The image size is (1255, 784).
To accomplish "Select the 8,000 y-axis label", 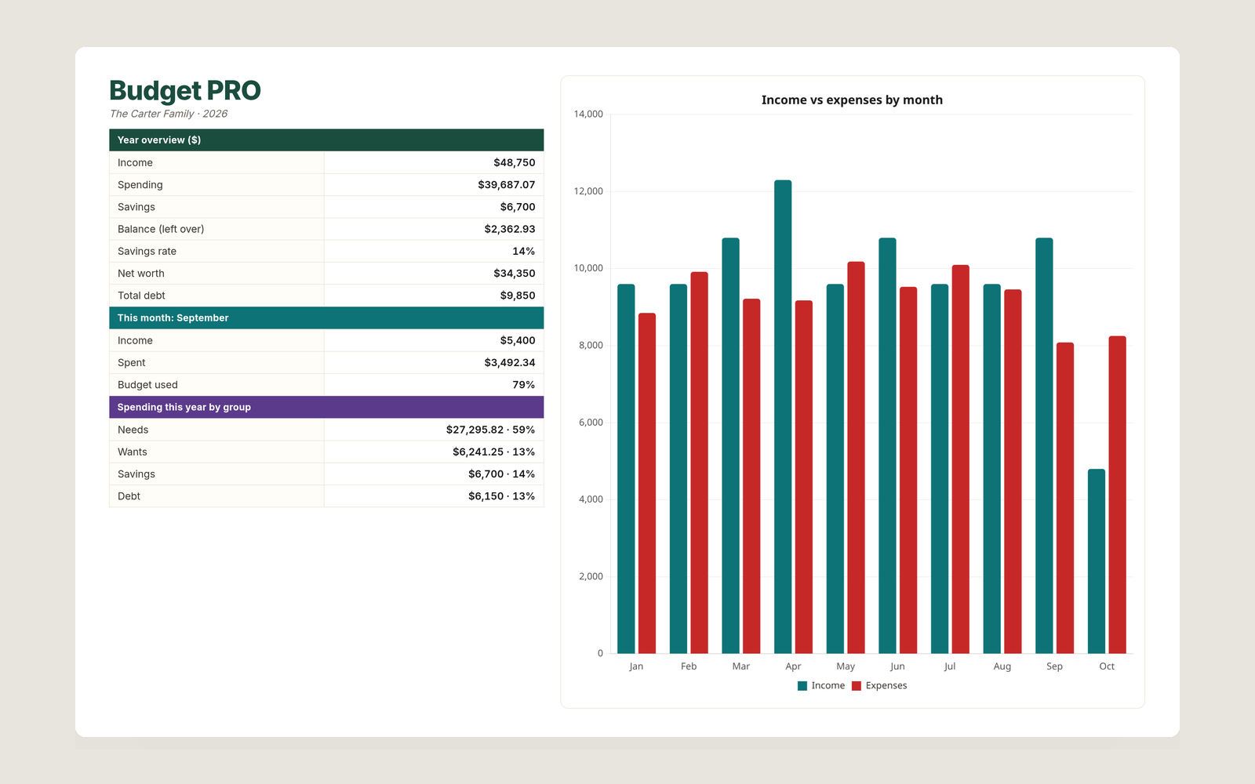I will click(591, 346).
